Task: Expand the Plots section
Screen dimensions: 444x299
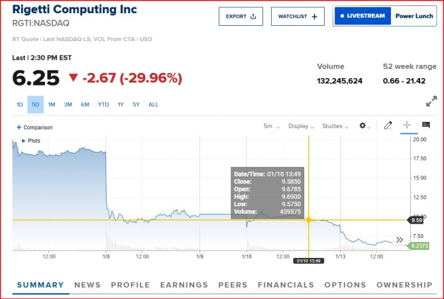Action: (x=31, y=141)
